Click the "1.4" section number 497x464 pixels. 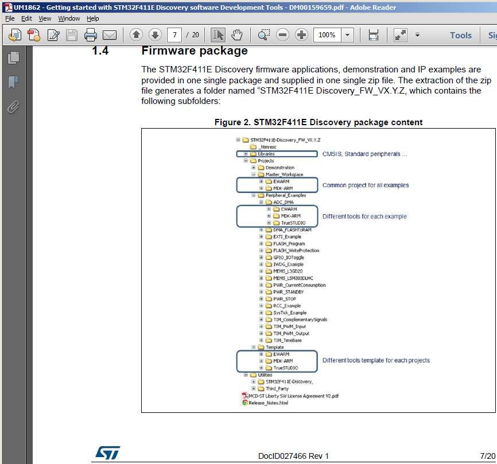coord(100,51)
